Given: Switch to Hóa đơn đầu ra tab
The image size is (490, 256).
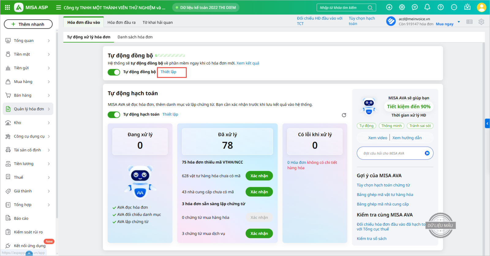Looking at the screenshot, I should coord(121,22).
